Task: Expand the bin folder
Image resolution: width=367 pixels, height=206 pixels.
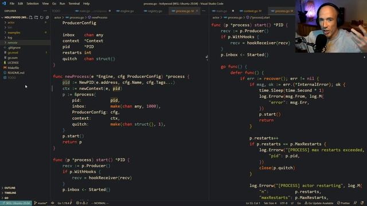Action: [25, 27]
